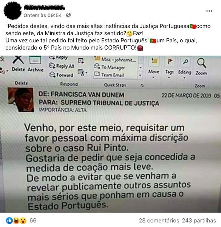Open the post options three-dots menu

(x=209, y=11)
